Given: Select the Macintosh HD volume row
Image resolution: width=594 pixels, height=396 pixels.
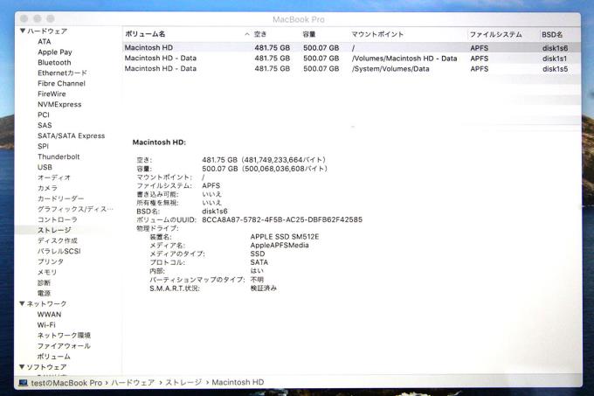Looking at the screenshot, I should point(351,48).
